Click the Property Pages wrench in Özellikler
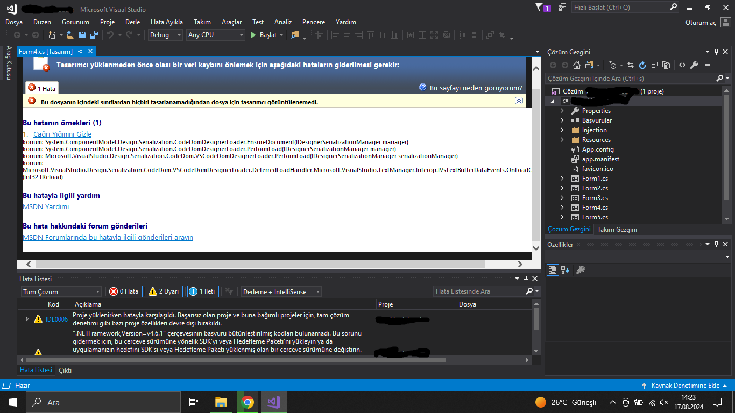Image resolution: width=735 pixels, height=413 pixels. [581, 270]
